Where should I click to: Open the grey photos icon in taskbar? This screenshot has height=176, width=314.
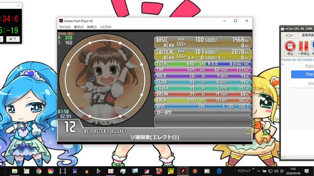pyautogui.click(x=123, y=171)
